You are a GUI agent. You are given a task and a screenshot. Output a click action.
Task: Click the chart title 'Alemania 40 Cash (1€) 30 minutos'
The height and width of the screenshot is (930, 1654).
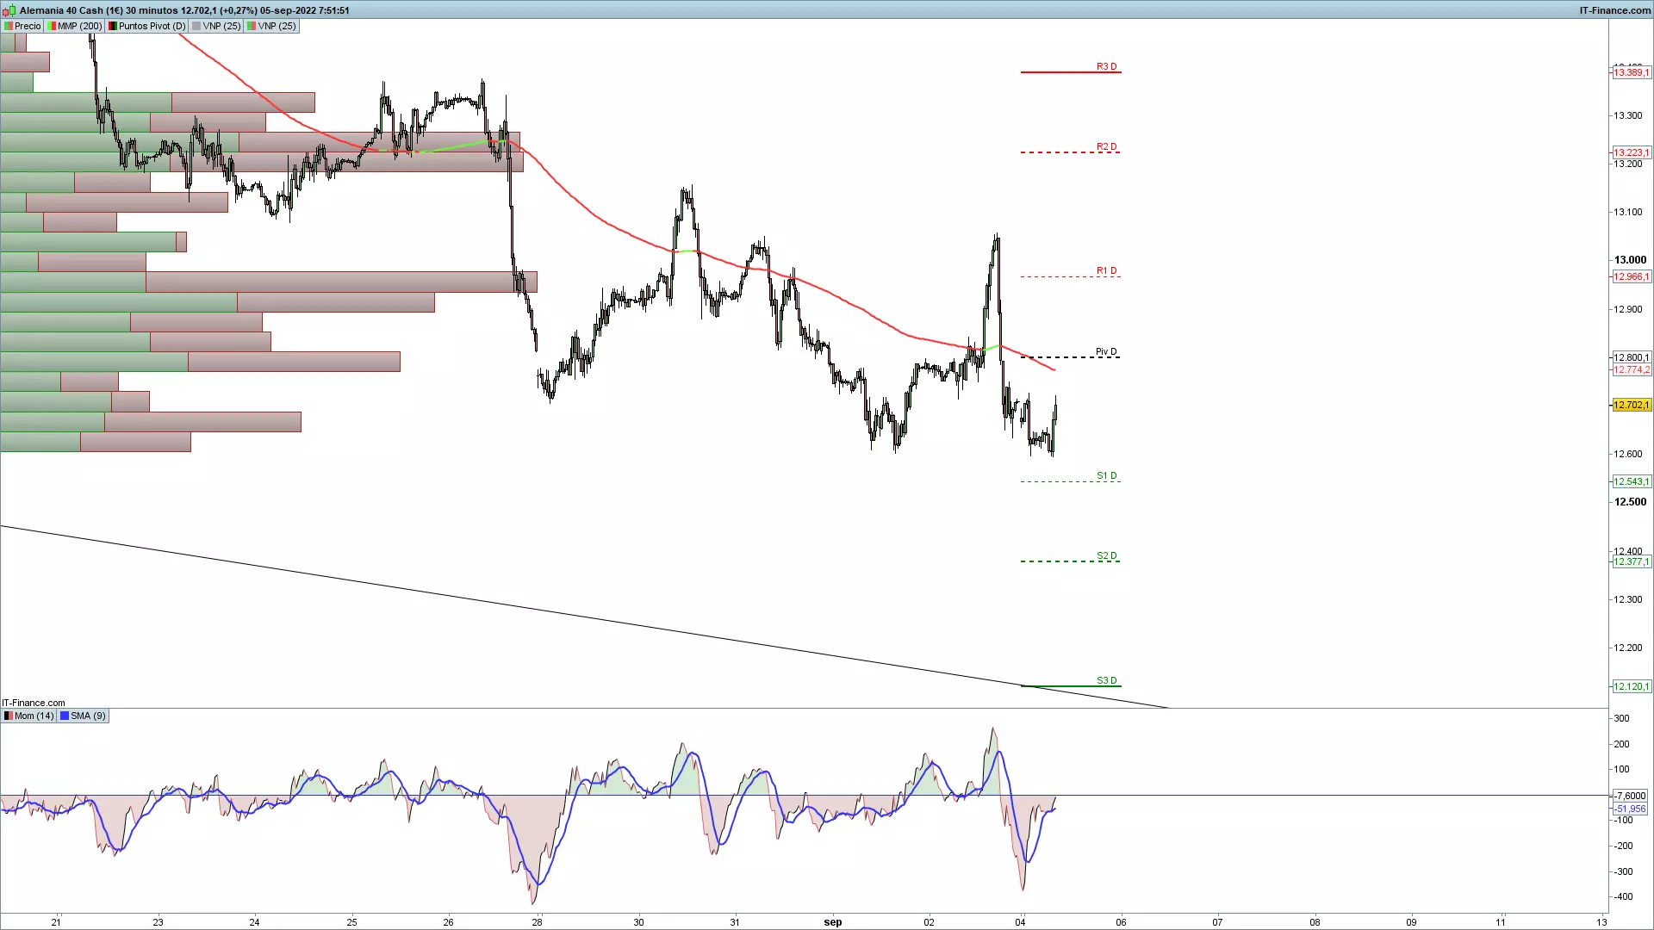click(99, 10)
